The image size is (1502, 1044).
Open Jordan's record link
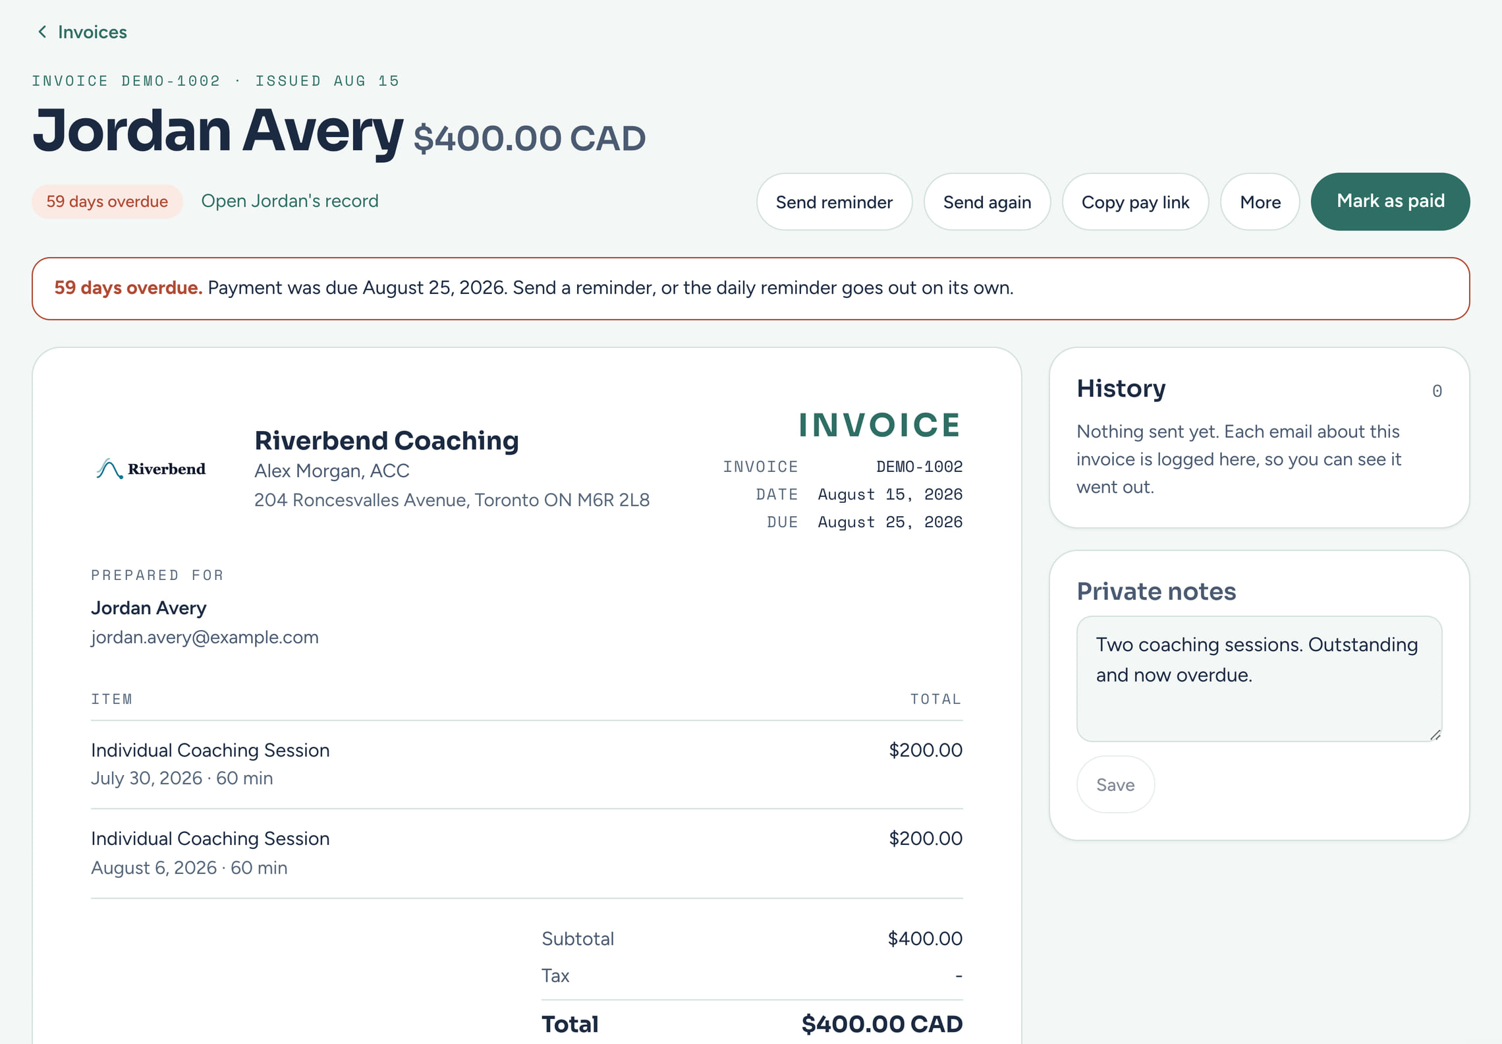point(290,201)
